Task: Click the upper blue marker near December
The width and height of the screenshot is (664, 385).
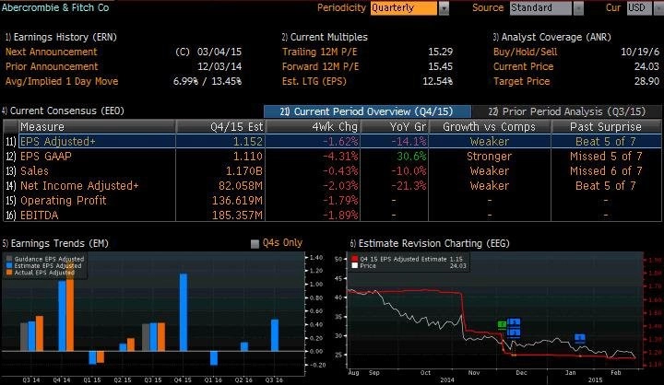Action: [514, 322]
